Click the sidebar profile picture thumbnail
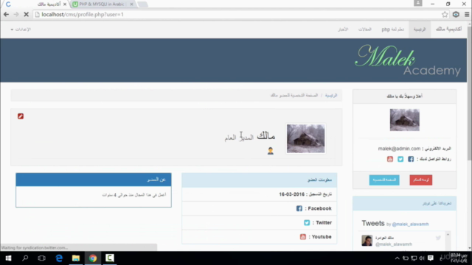 [405, 120]
